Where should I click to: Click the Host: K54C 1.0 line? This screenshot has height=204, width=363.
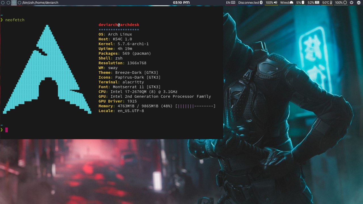pyautogui.click(x=115, y=39)
